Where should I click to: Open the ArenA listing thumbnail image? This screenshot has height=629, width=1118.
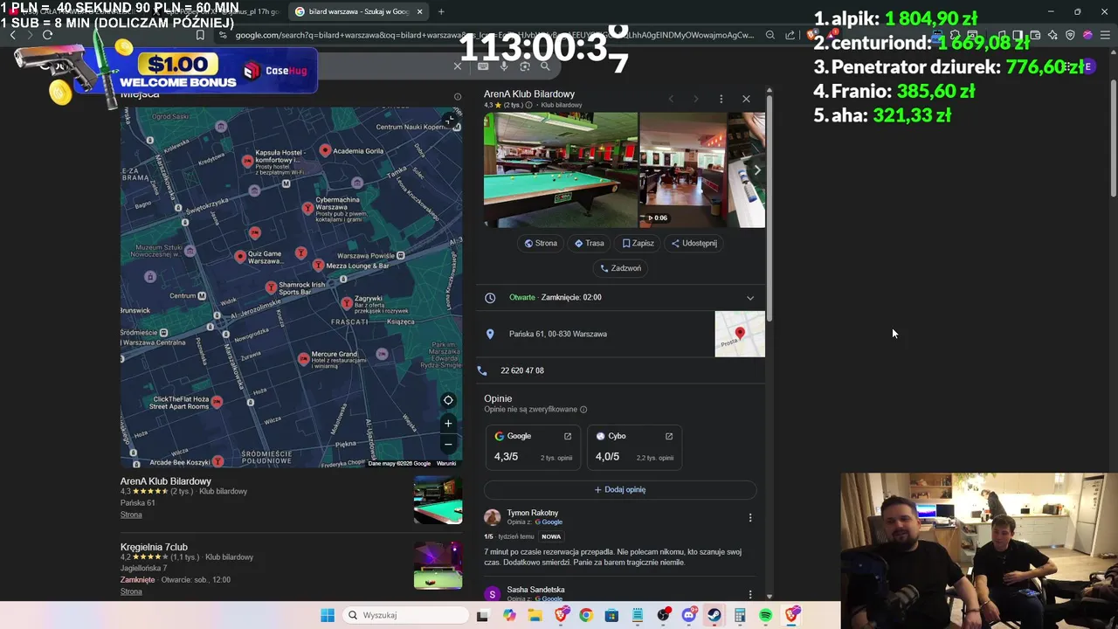coord(438,500)
